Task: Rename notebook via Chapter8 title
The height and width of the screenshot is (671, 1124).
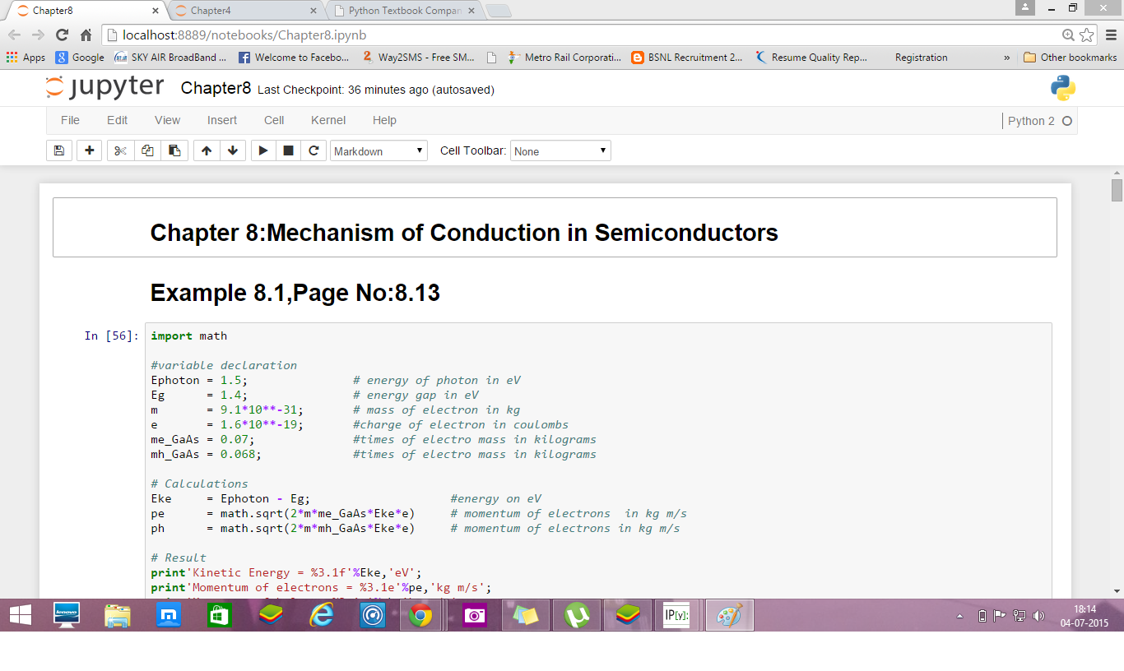Action: coord(216,88)
